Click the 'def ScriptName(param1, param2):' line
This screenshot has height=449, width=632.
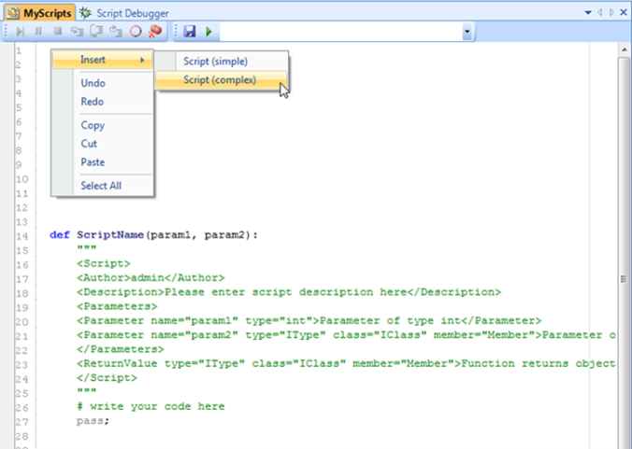(153, 235)
